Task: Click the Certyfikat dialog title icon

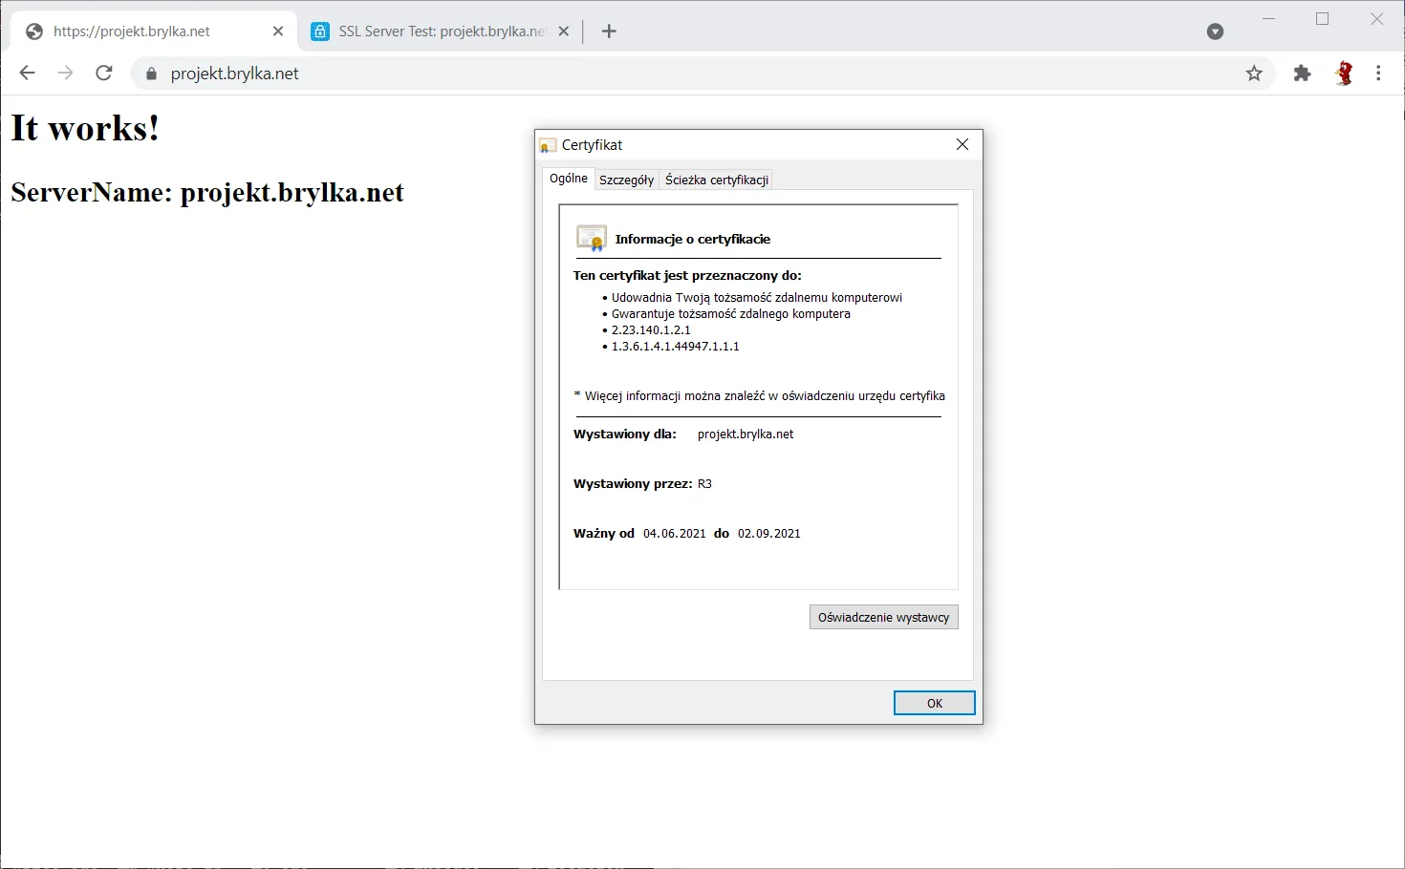Action: [x=548, y=145]
